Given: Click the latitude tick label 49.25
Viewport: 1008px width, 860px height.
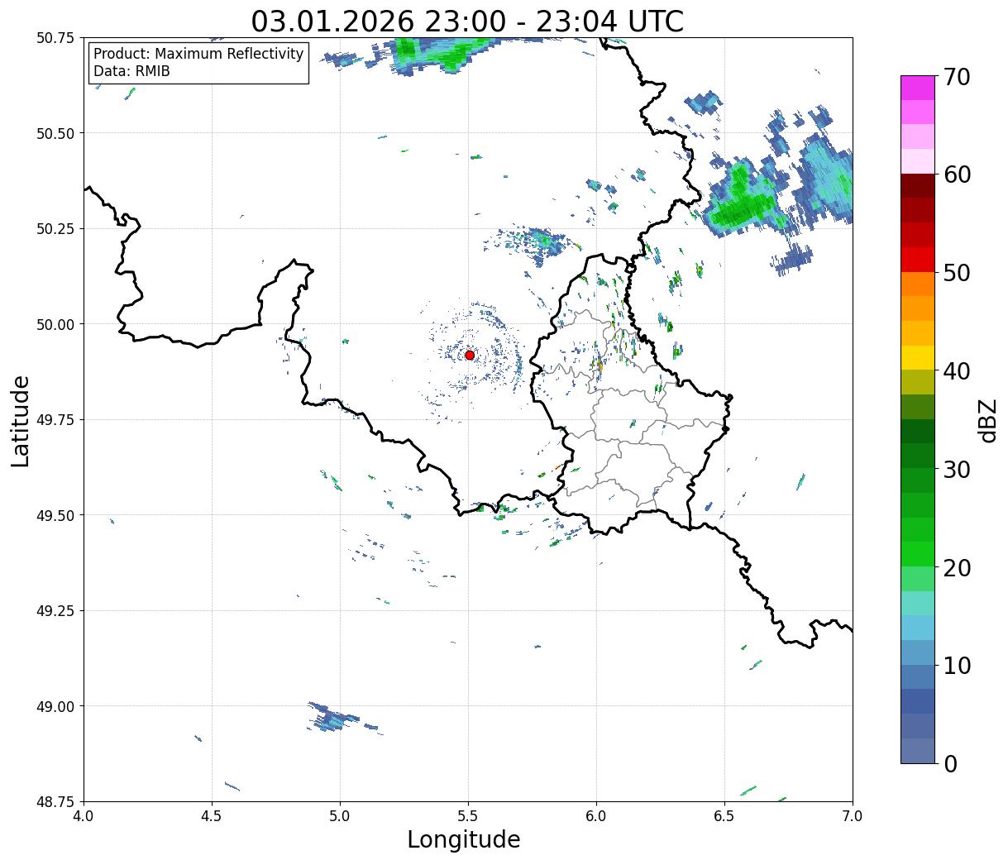Looking at the screenshot, I should point(55,611).
